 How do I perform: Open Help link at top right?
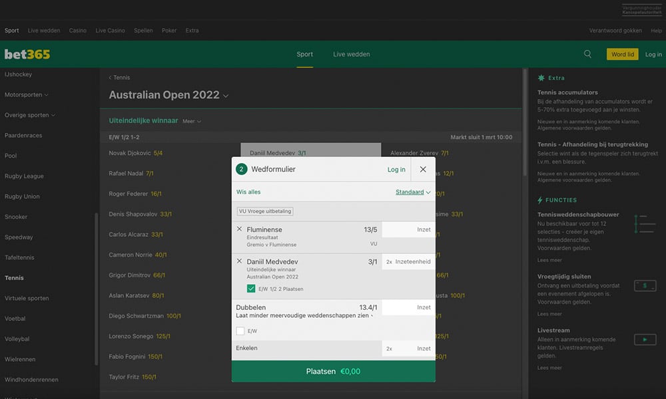tap(656, 31)
